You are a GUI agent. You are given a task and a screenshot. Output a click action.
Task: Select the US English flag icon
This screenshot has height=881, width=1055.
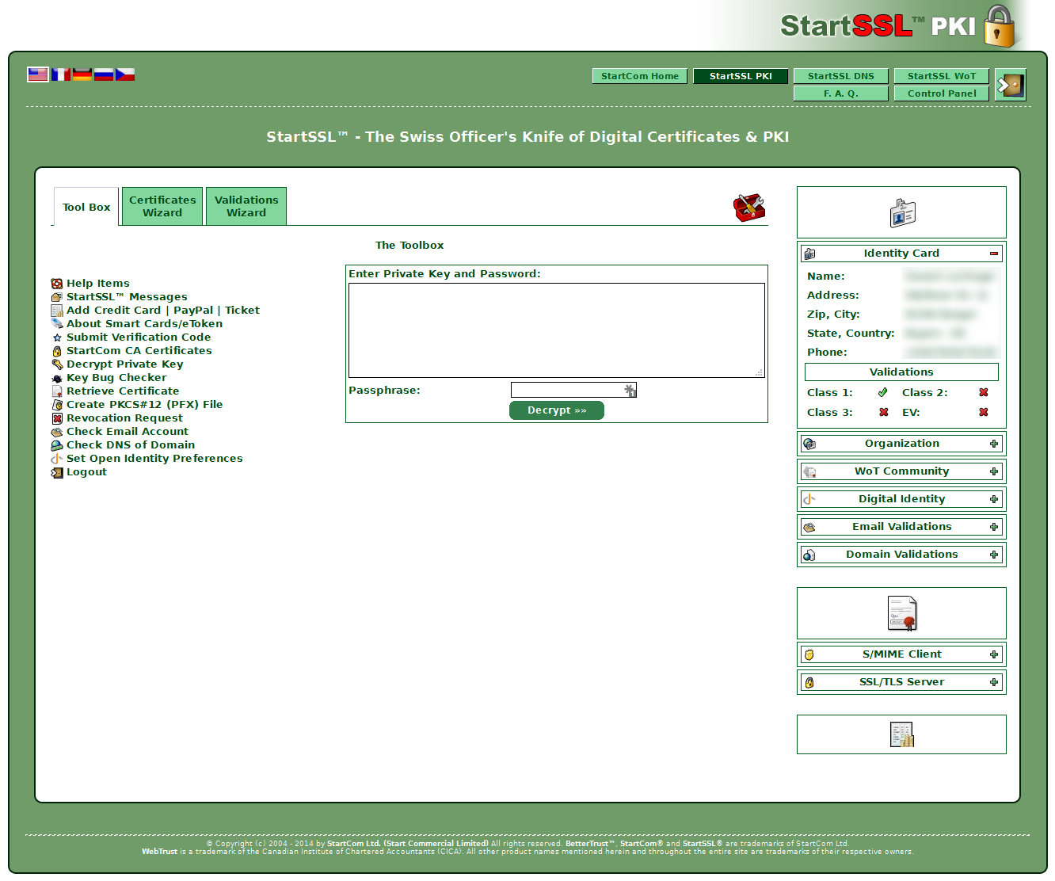[37, 74]
